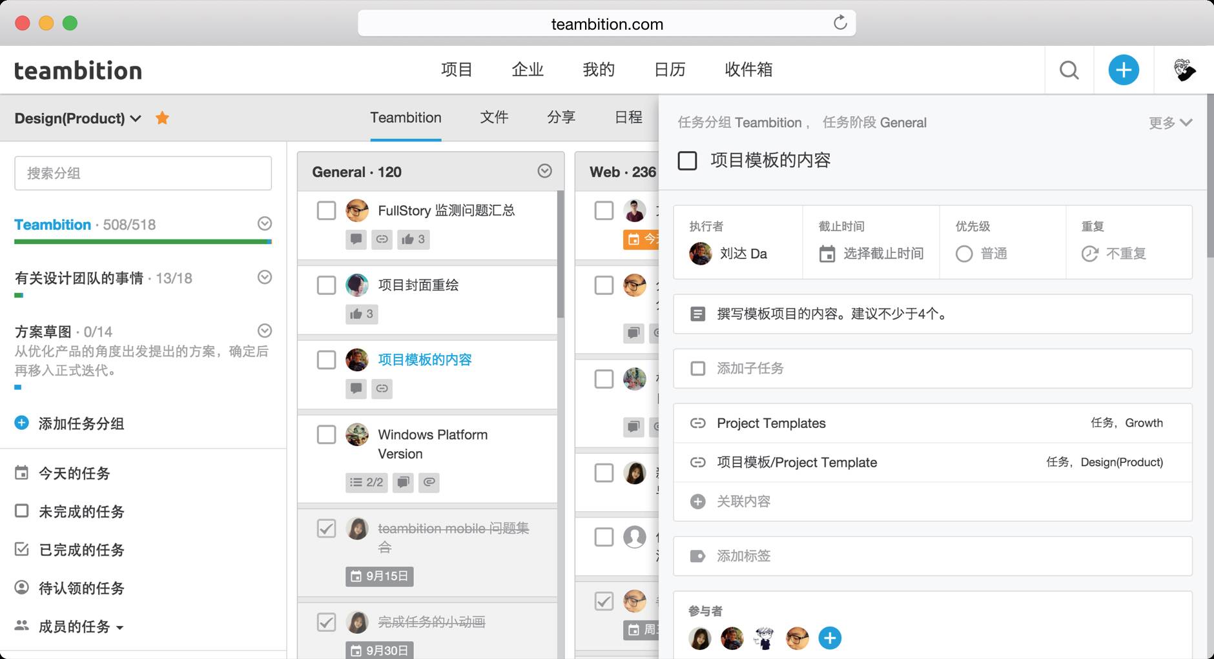Open the 日历 top menu

[670, 70]
